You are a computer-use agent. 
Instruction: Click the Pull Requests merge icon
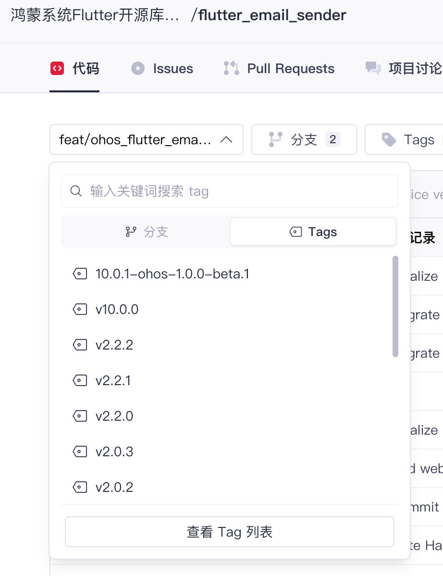231,68
